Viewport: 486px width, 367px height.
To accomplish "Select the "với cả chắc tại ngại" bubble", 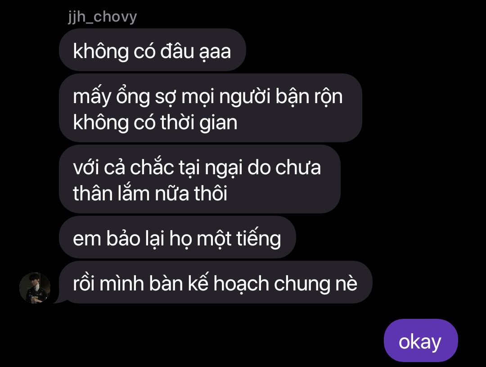I will point(200,179).
